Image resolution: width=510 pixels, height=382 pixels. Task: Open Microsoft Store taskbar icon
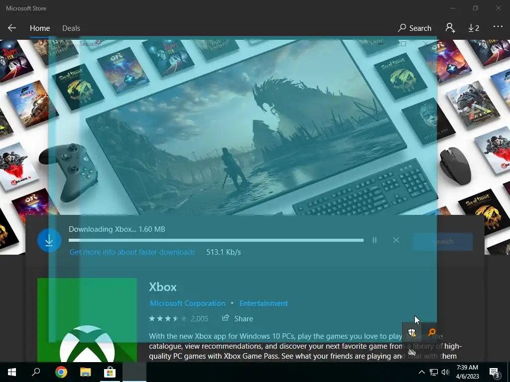point(110,372)
